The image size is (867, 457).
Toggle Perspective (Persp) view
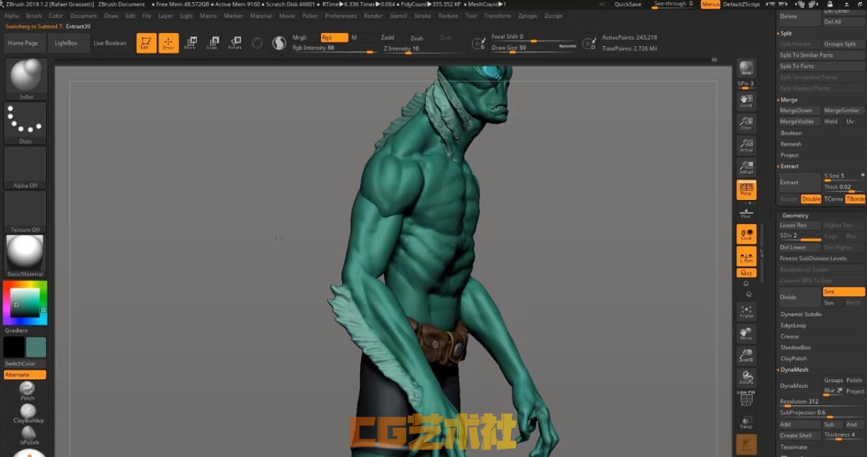coord(746,190)
